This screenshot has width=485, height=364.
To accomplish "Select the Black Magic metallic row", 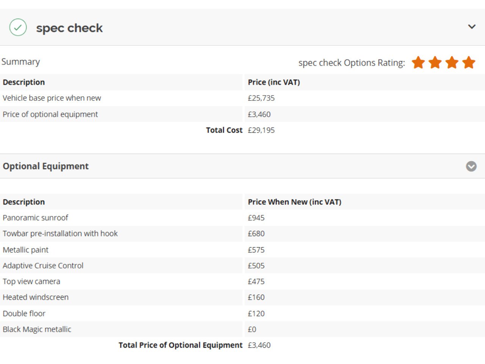I will pyautogui.click(x=37, y=329).
